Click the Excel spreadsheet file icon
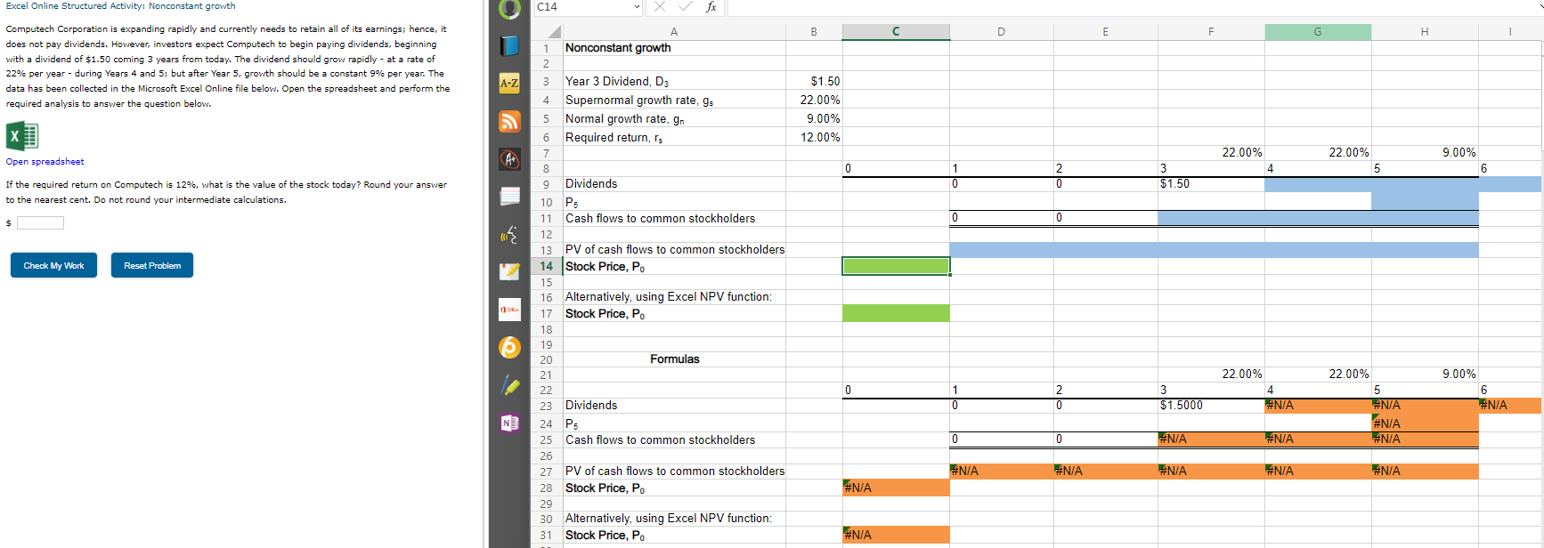This screenshot has width=1544, height=548. 22,136
